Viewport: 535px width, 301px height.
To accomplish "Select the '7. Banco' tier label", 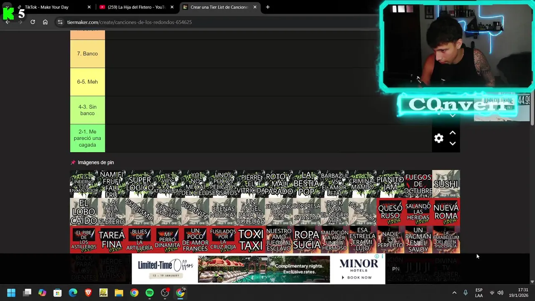I will (x=87, y=54).
